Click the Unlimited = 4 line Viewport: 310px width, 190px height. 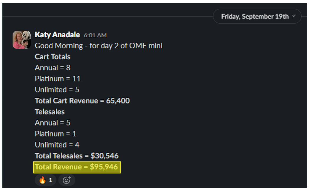(x=57, y=145)
